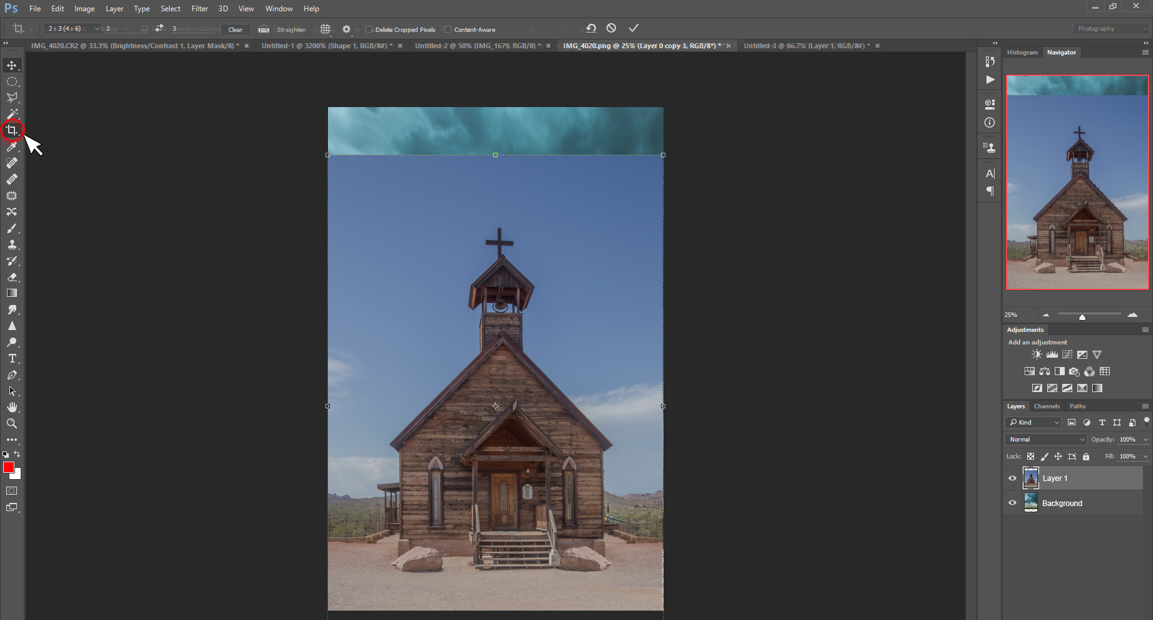Reset the crop box
1153x620 pixels.
tap(591, 28)
